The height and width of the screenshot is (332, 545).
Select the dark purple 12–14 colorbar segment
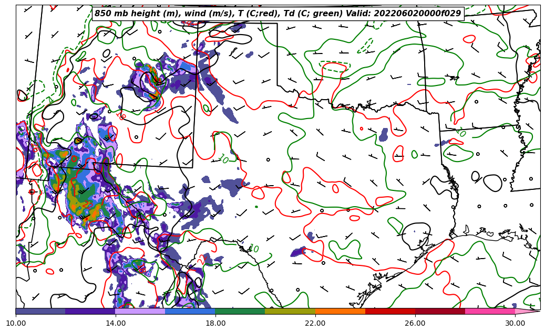(x=90, y=311)
